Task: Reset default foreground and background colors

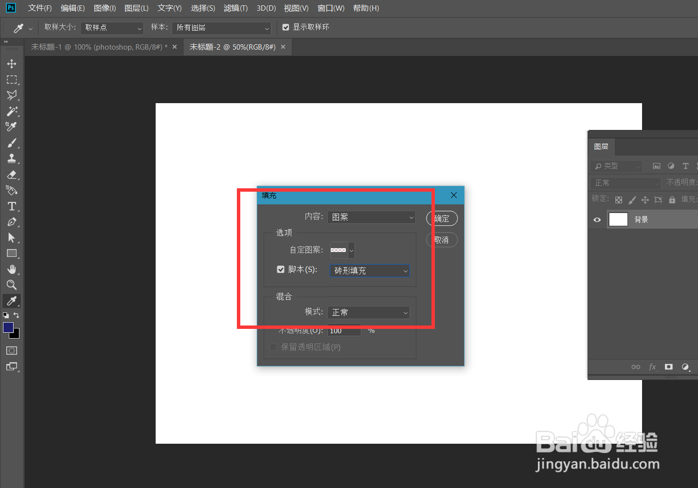Action: 6,315
